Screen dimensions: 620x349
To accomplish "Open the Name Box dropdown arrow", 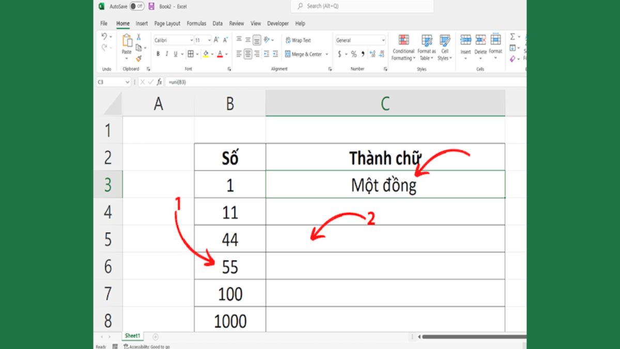I will click(128, 82).
